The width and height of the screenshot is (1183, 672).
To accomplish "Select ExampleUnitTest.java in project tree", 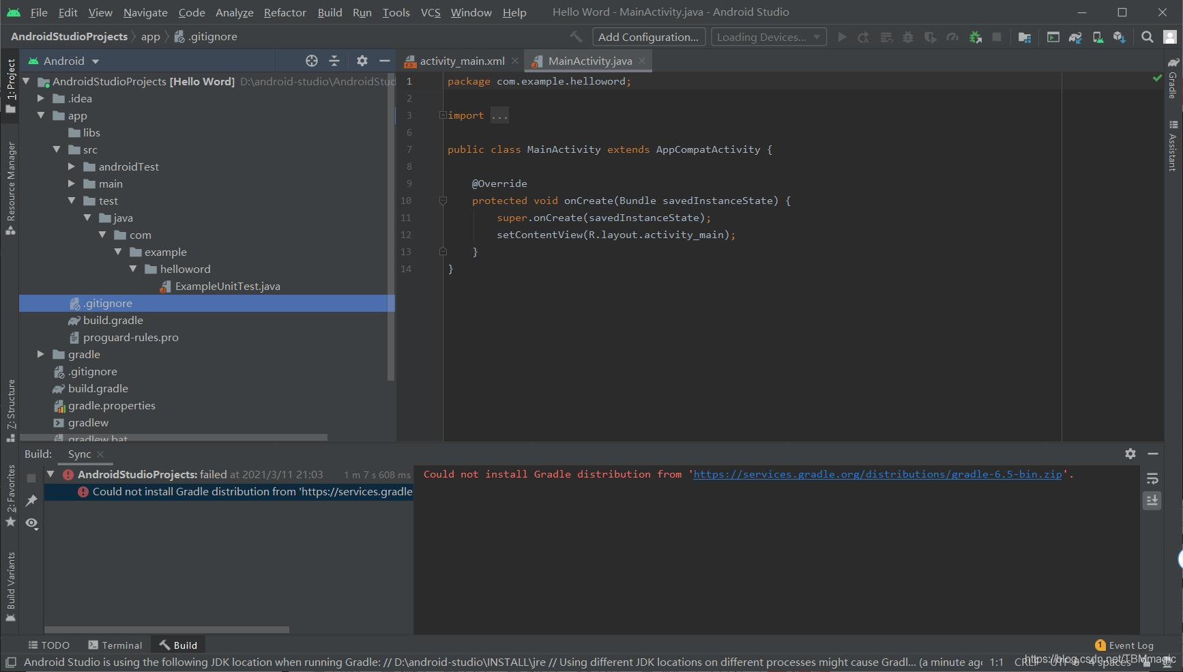I will (227, 286).
